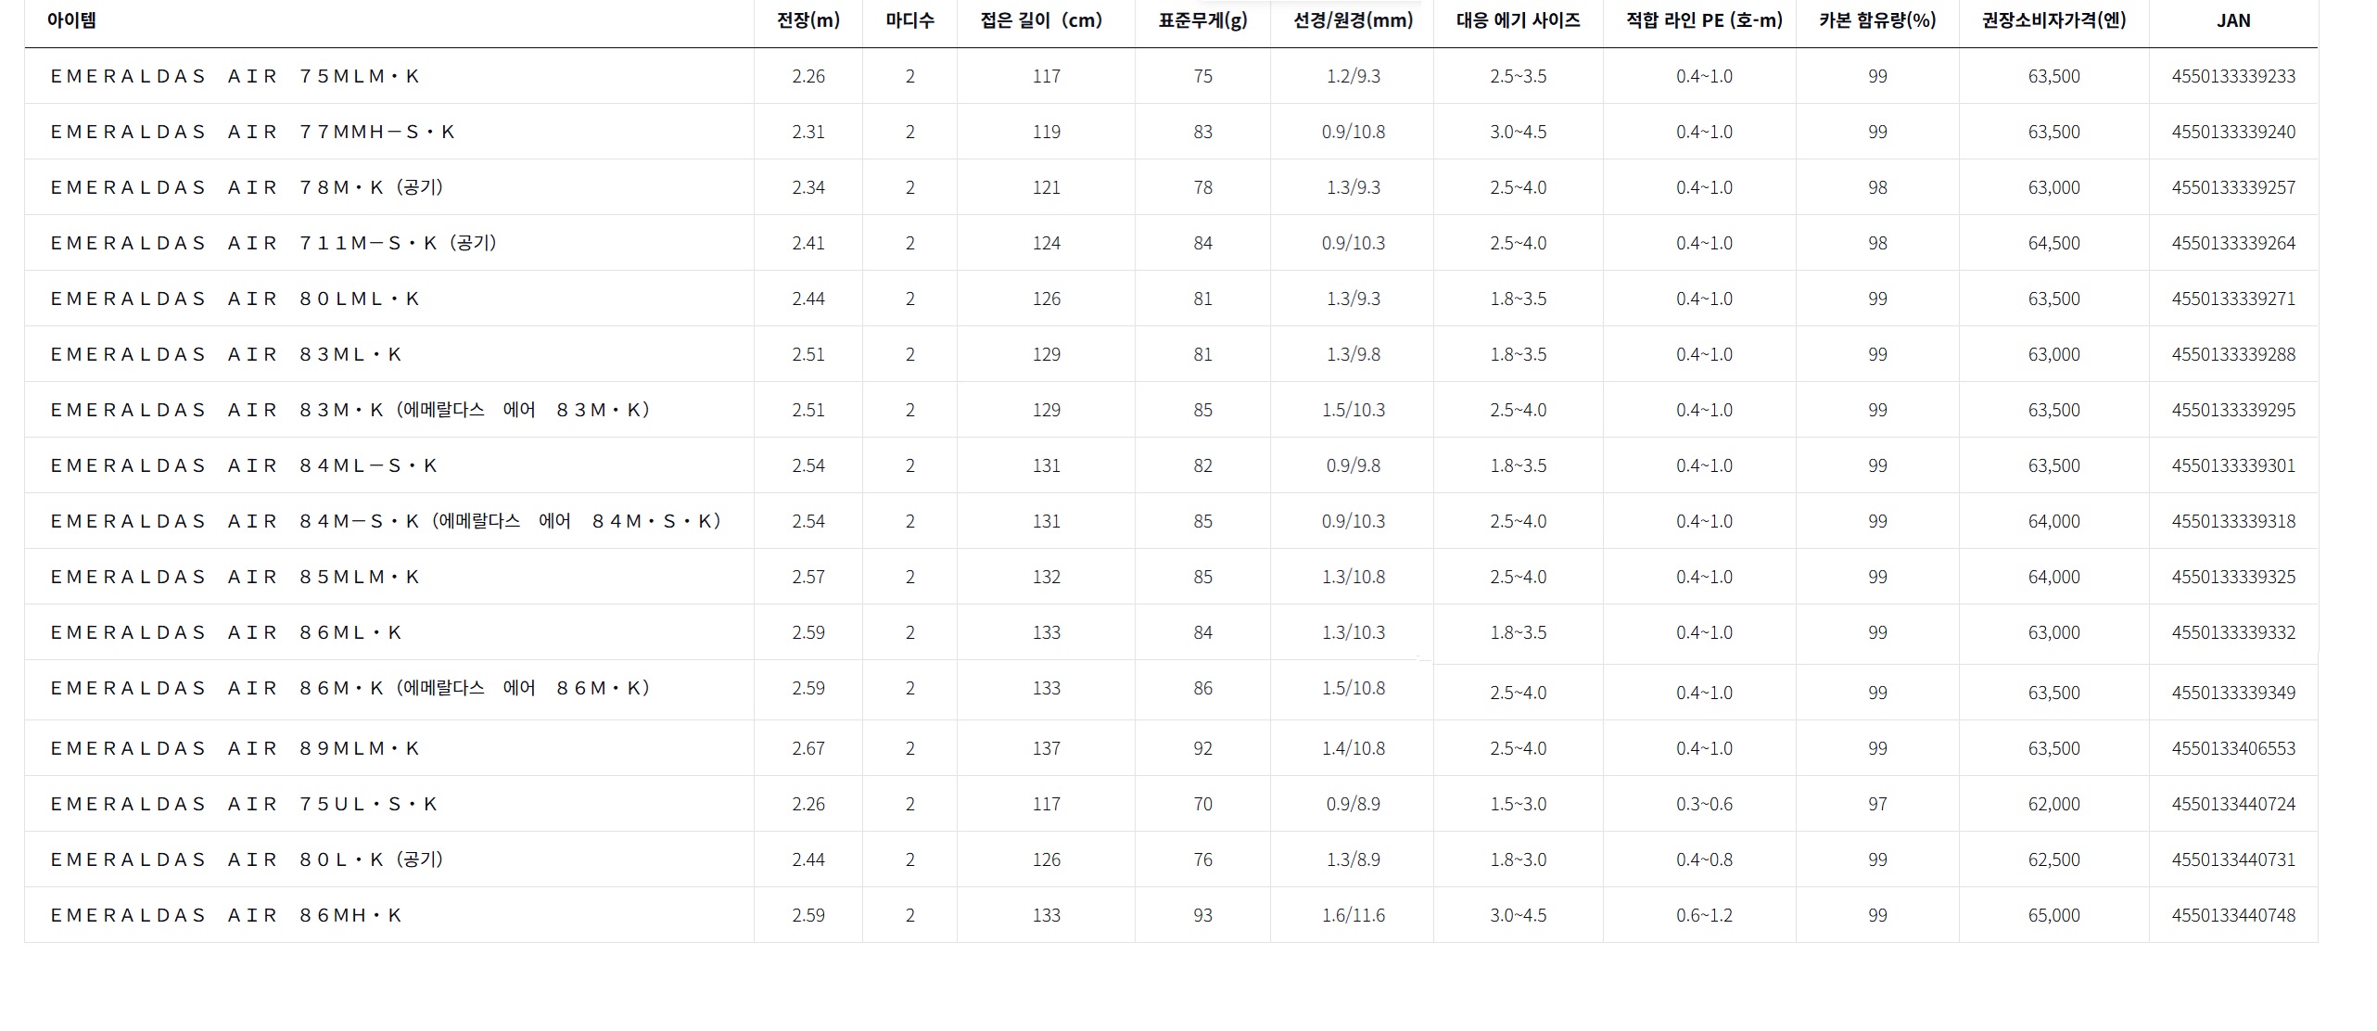Click the 대응 에기 사이즈 column header
The width and height of the screenshot is (2377, 1031).
1518,20
